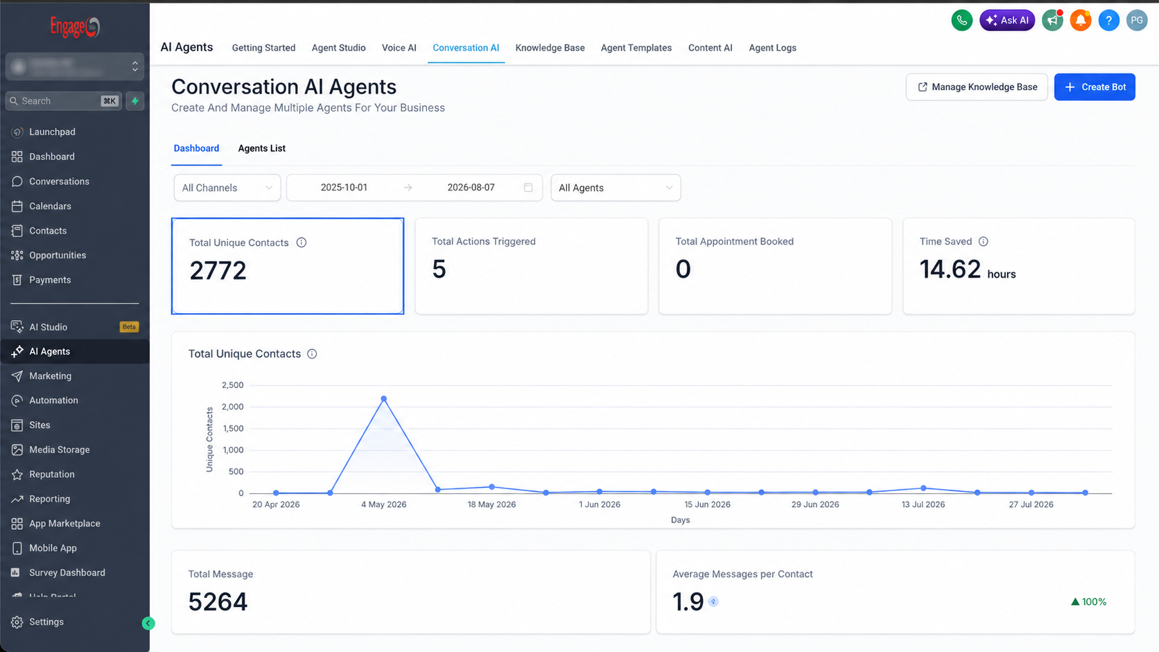The width and height of the screenshot is (1159, 652).
Task: Expand the account switcher dropdown in sidebar
Action: [x=75, y=67]
